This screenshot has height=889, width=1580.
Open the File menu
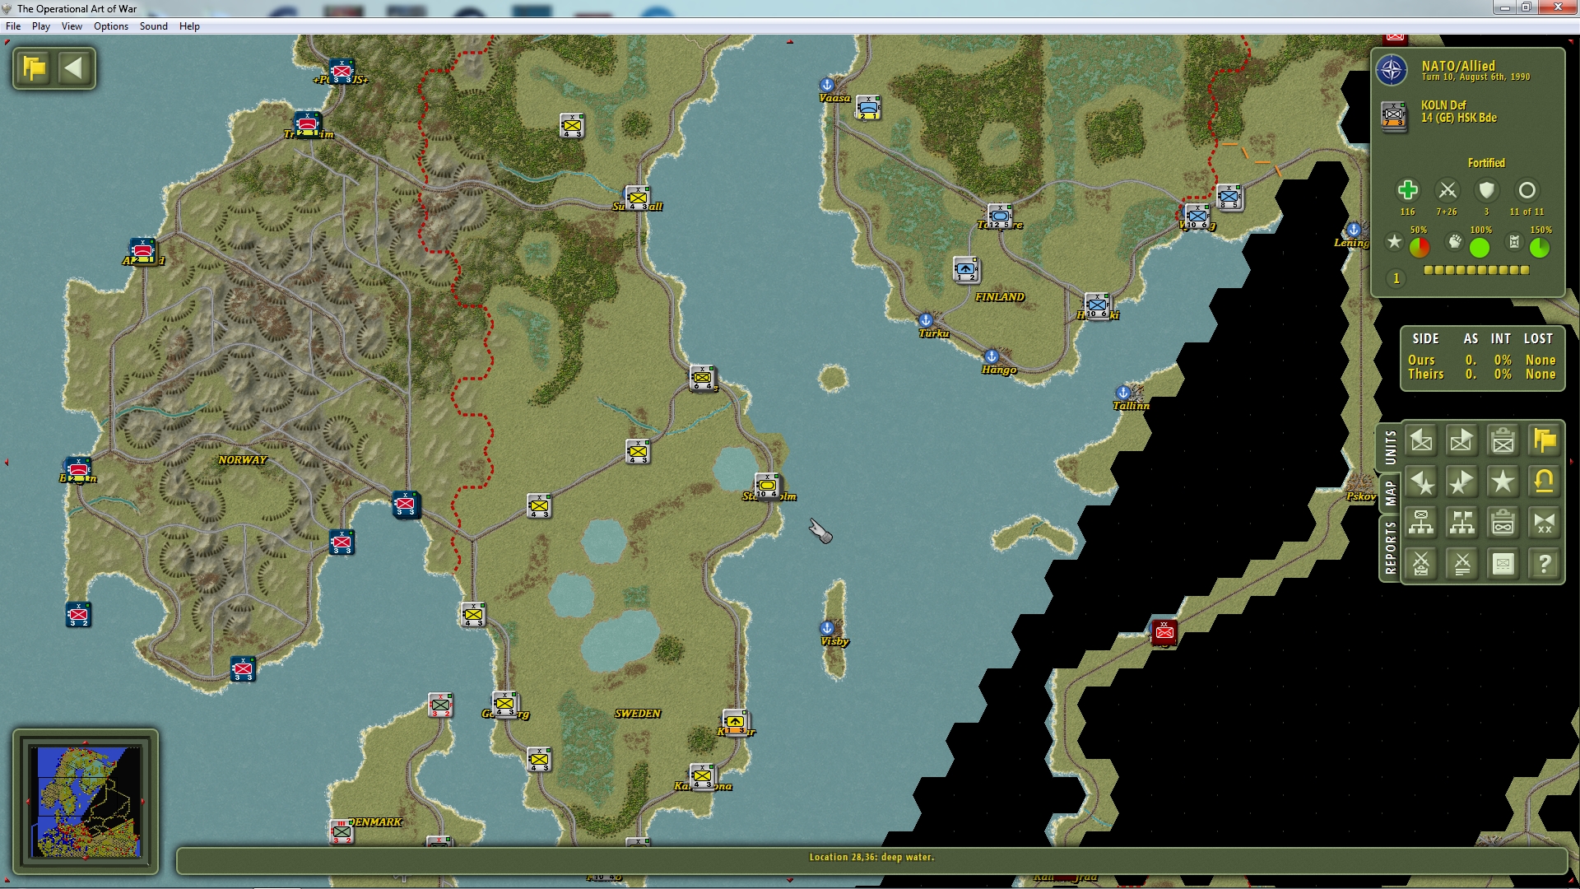[13, 26]
